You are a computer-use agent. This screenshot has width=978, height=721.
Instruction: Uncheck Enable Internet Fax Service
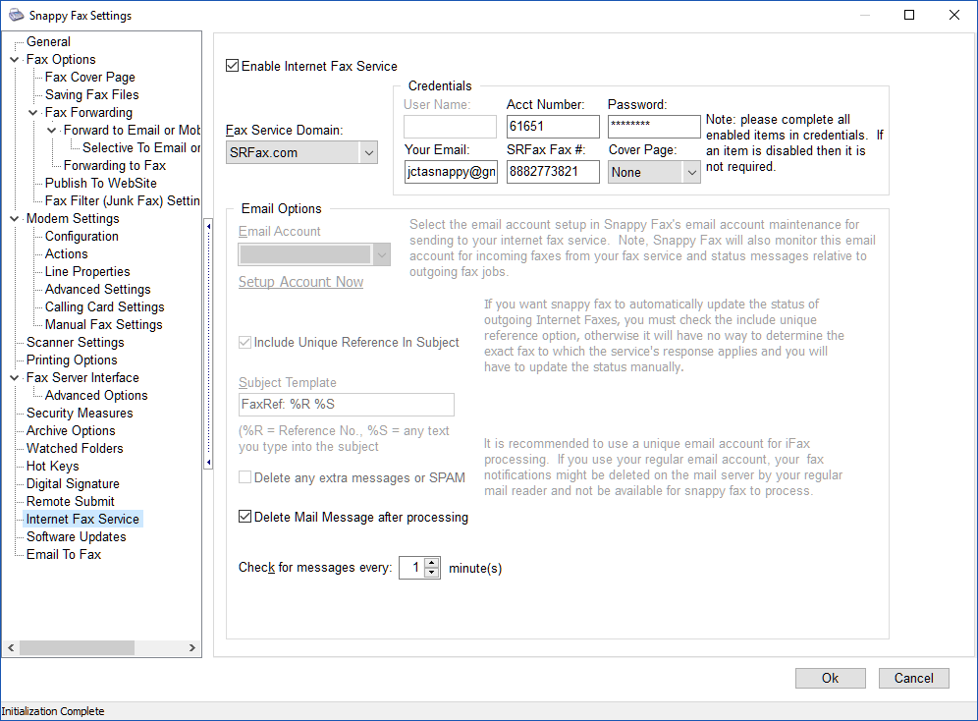233,67
